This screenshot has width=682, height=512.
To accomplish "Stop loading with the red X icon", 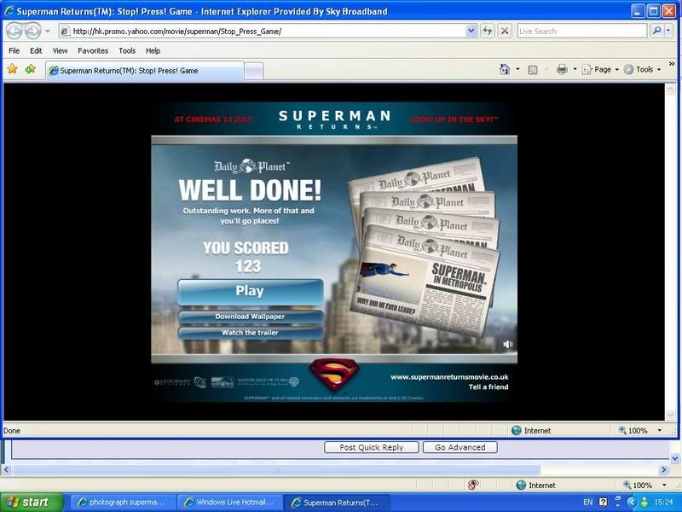I will [x=505, y=31].
